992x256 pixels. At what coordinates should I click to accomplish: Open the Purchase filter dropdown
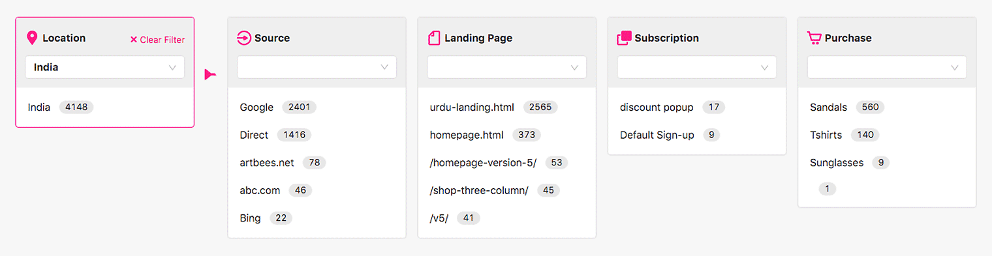point(887,67)
